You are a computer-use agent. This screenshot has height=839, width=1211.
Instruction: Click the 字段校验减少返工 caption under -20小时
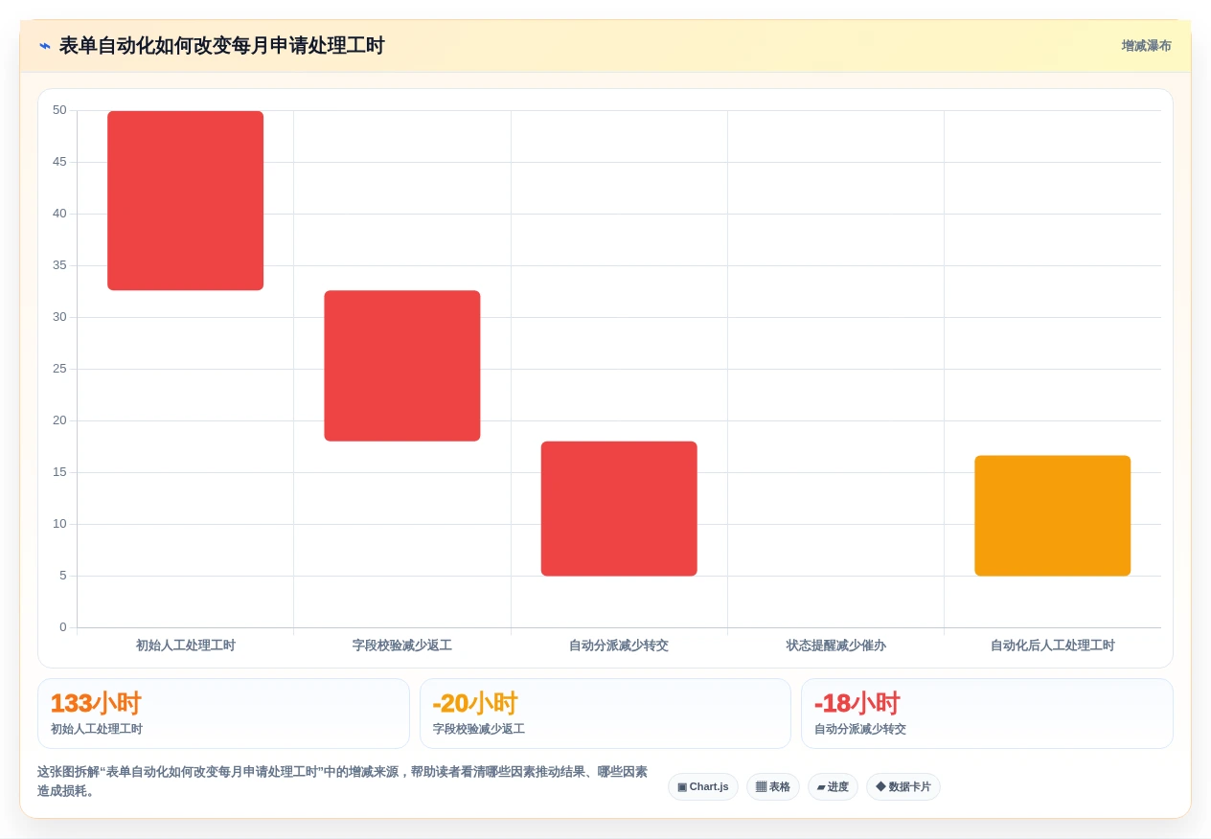coord(479,730)
